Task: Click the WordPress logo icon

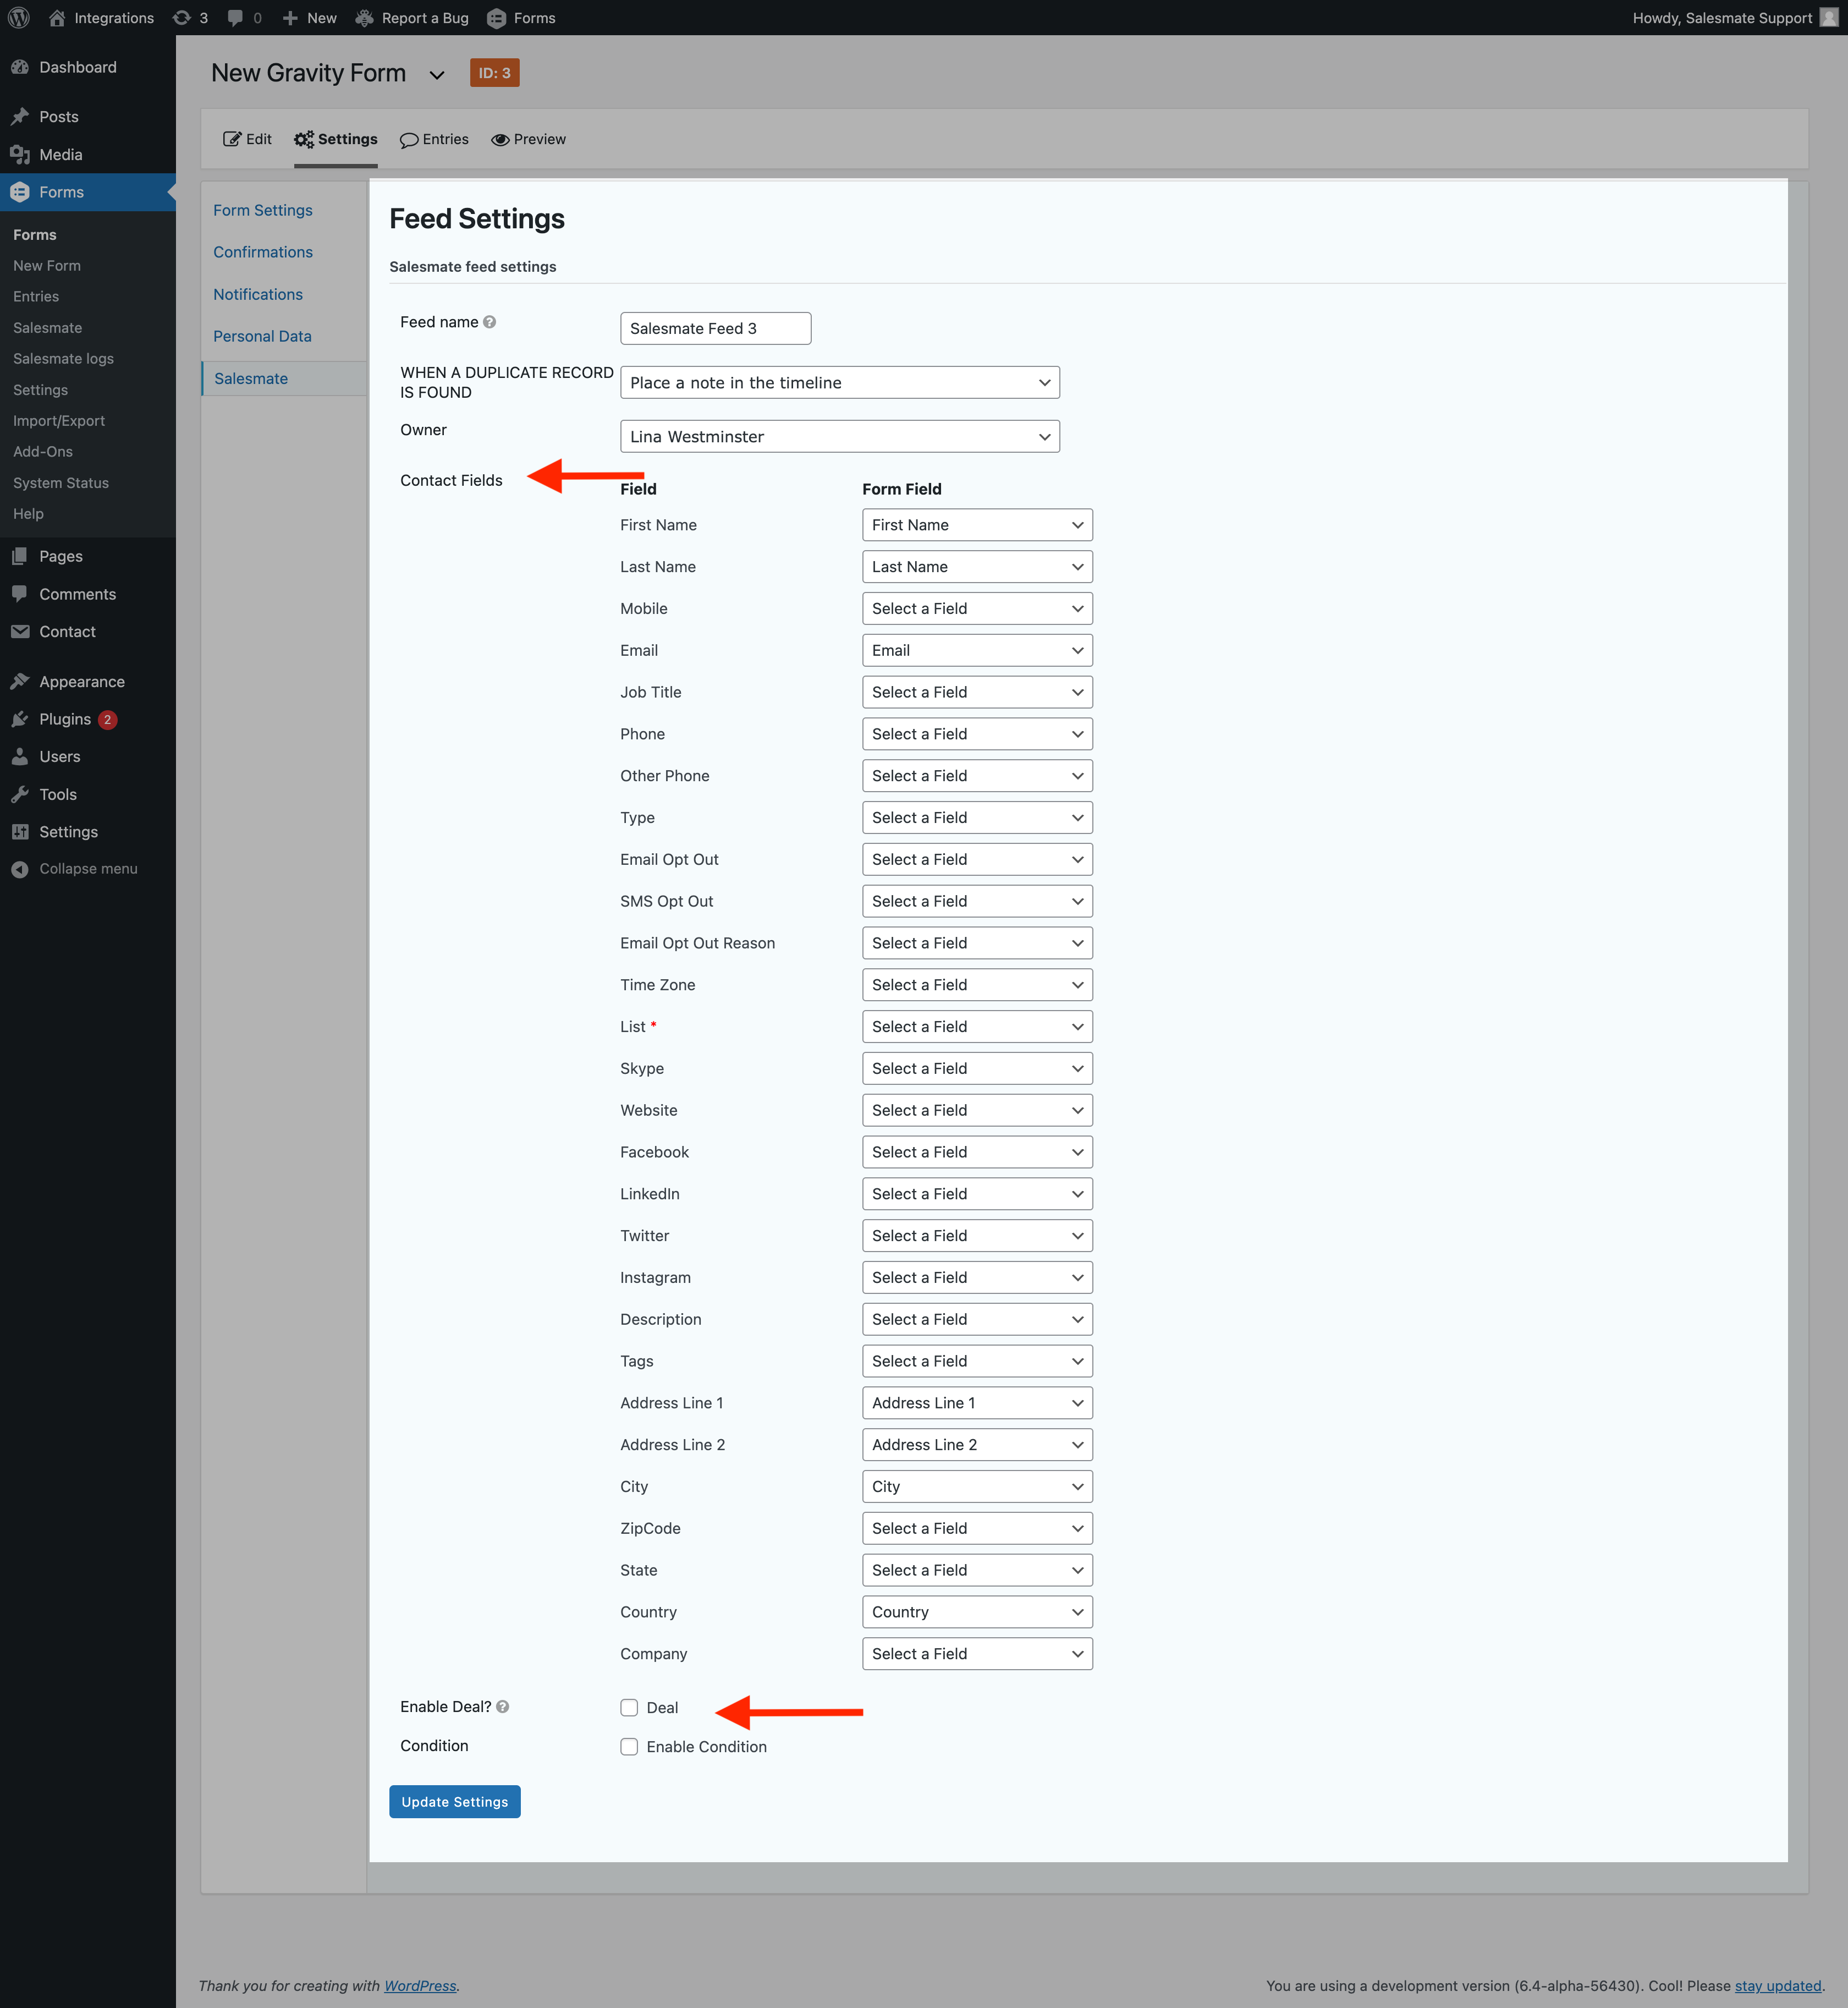Action: [x=19, y=18]
